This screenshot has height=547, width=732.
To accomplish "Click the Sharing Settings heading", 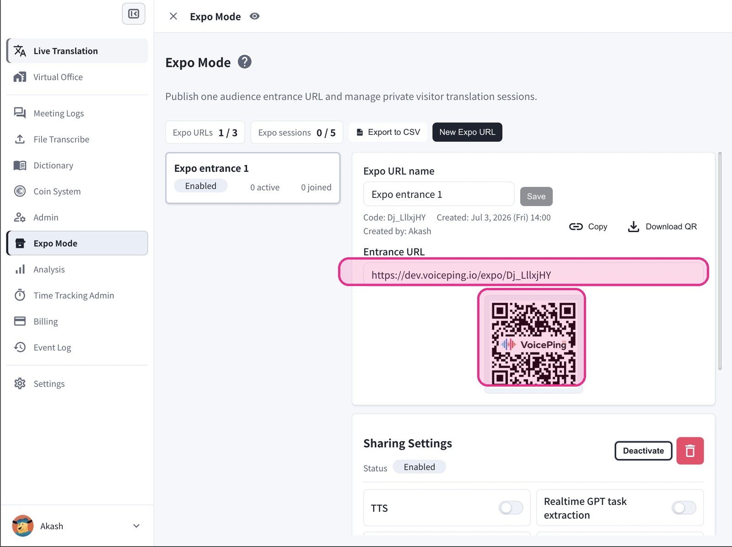I will (408, 443).
